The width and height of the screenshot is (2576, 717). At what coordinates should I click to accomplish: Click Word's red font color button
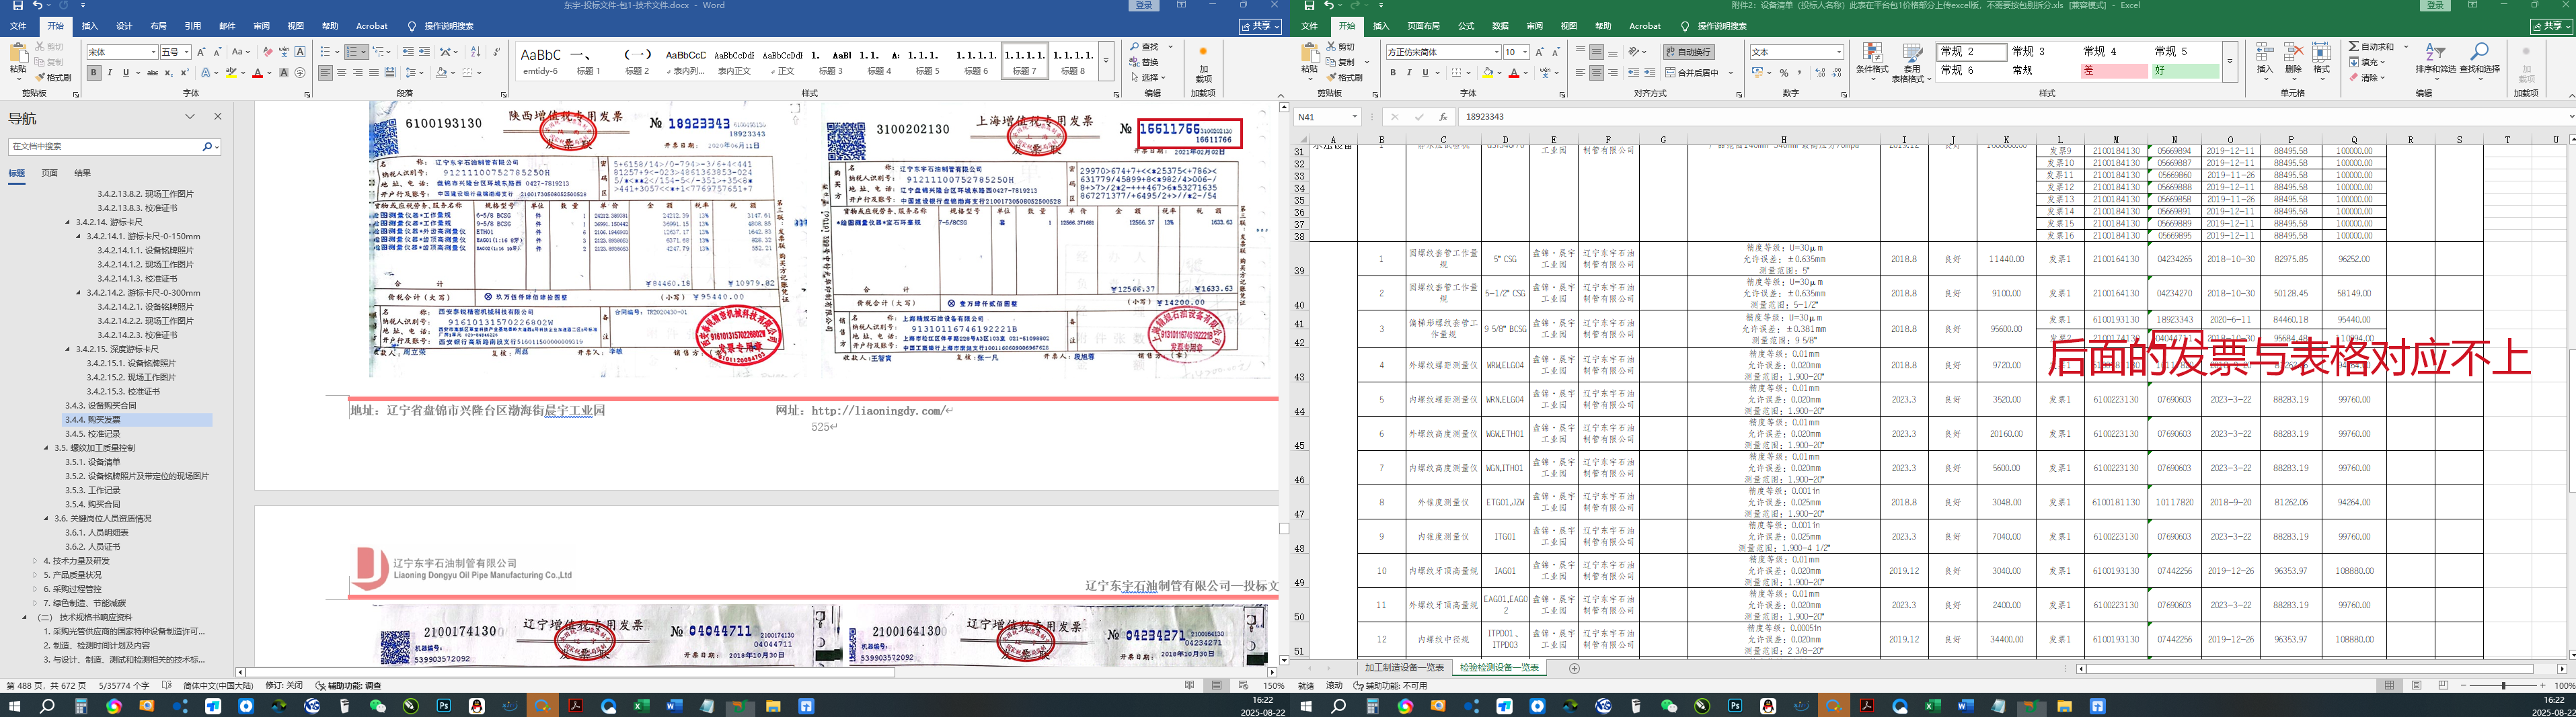click(257, 73)
